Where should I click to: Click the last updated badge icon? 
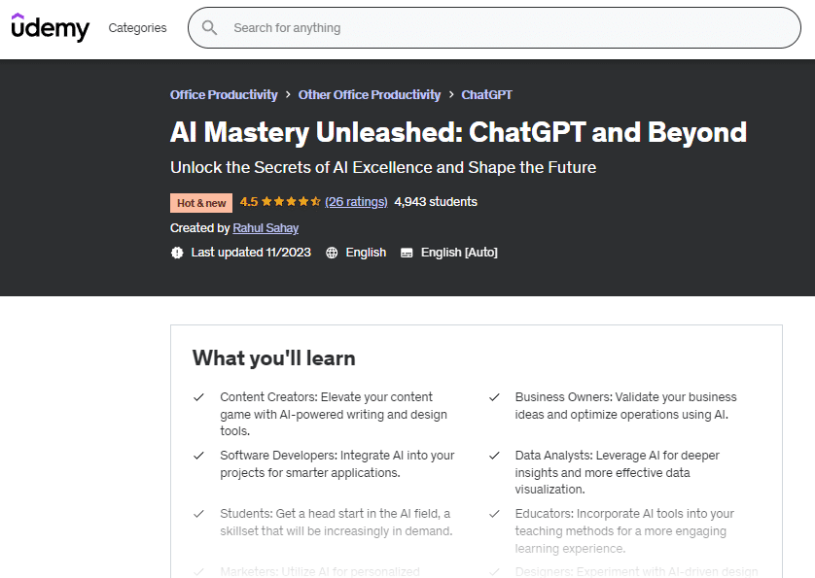pos(177,253)
